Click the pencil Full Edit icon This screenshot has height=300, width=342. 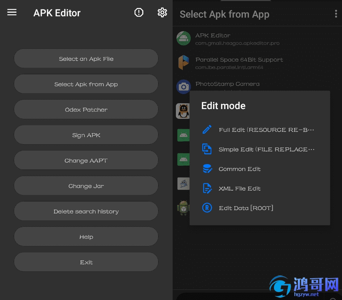point(207,129)
